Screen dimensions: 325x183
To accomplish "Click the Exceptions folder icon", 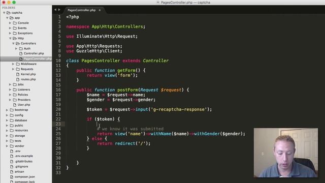I will click(15, 33).
